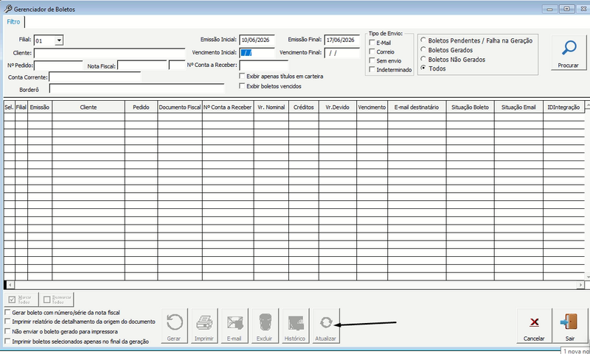Check the Indeterminado option
The image size is (590, 354).
(x=372, y=69)
